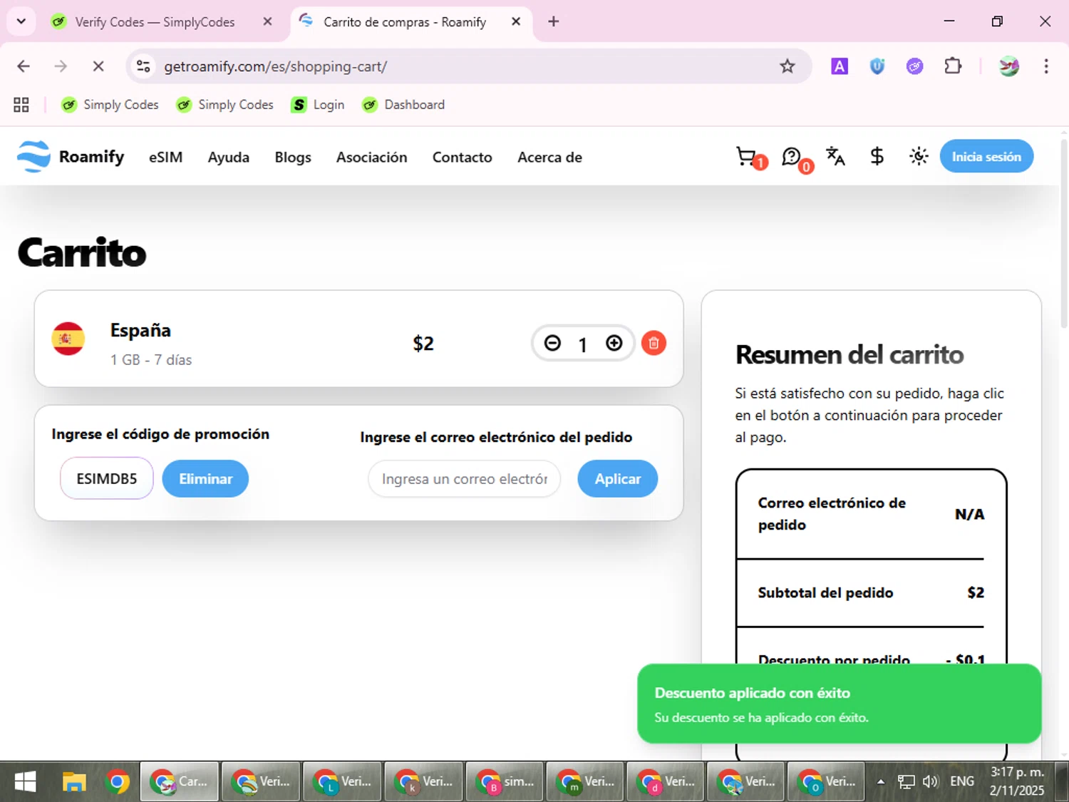Dismiss the Descuento aplicado con éxito notification
This screenshot has height=802, width=1069.
point(839,704)
